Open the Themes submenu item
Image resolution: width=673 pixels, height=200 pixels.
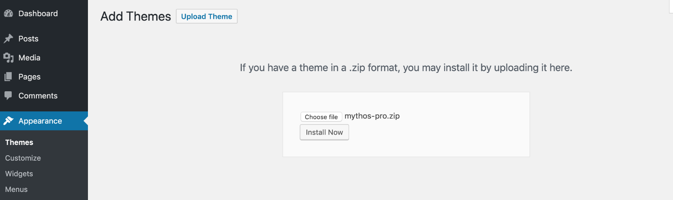click(x=19, y=142)
